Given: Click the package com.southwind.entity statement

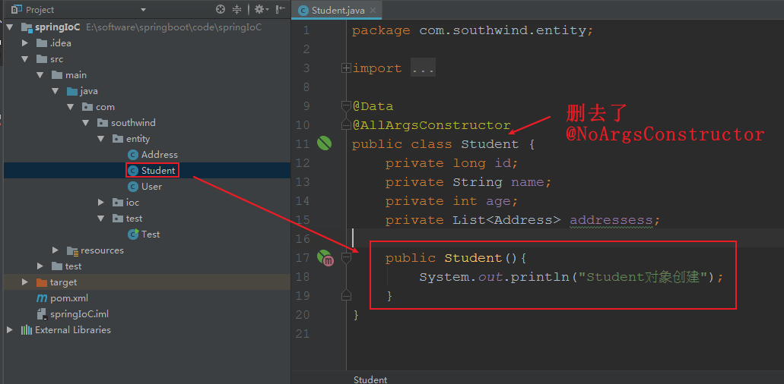Looking at the screenshot, I should (x=472, y=30).
